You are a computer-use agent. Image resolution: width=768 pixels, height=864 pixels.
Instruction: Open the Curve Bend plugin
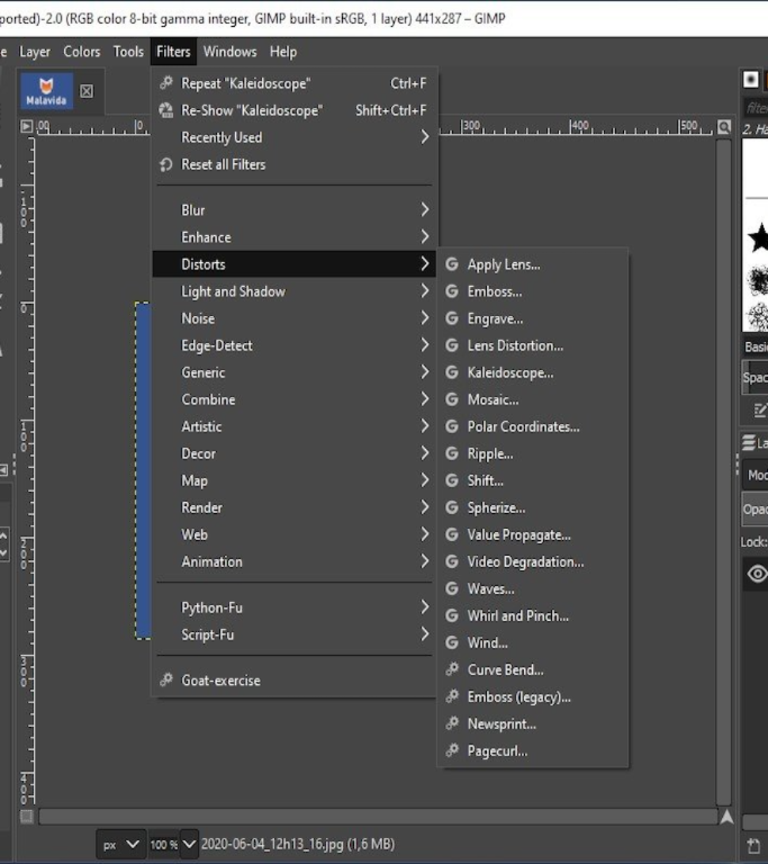533,669
